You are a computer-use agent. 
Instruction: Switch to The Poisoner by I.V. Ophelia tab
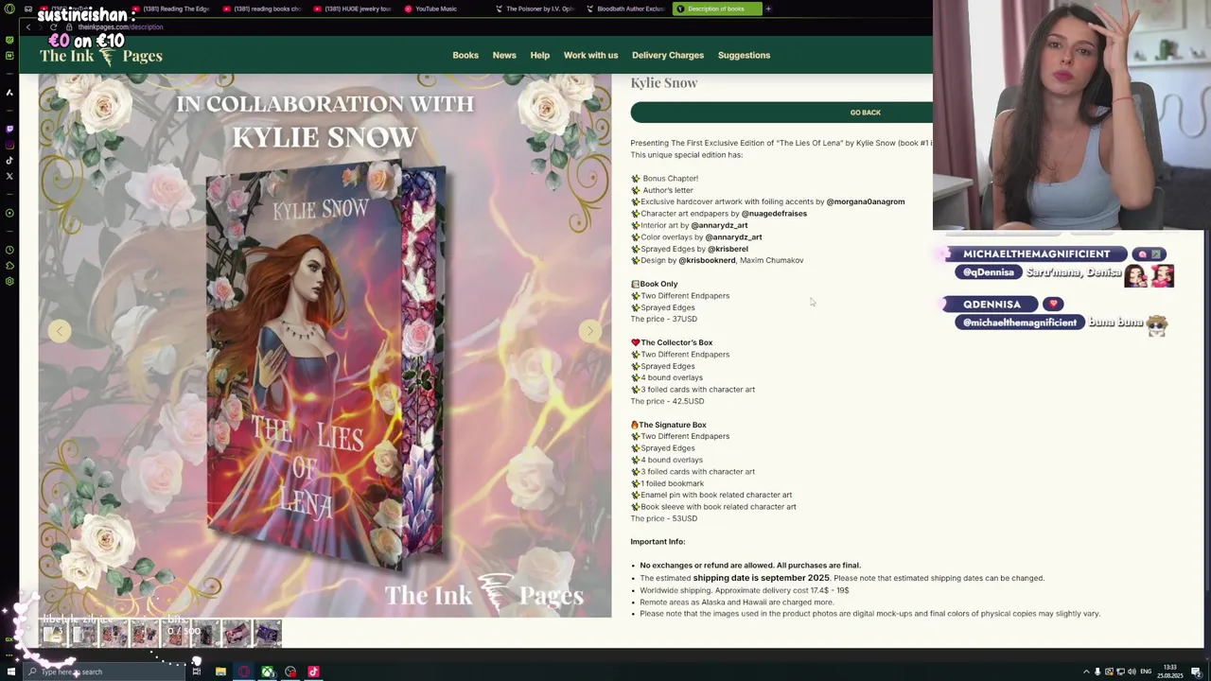coord(535,9)
